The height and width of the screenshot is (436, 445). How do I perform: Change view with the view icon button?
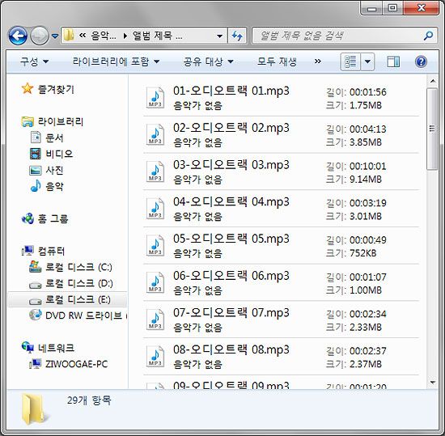pyautogui.click(x=350, y=61)
